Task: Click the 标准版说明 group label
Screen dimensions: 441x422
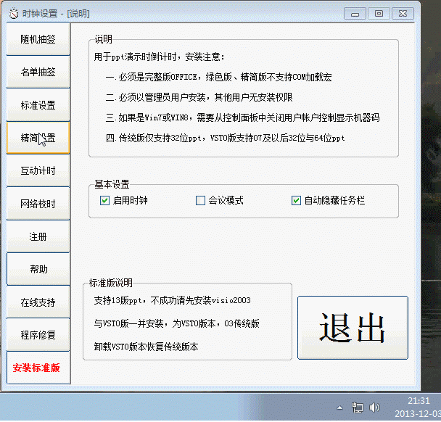Action: pos(110,283)
